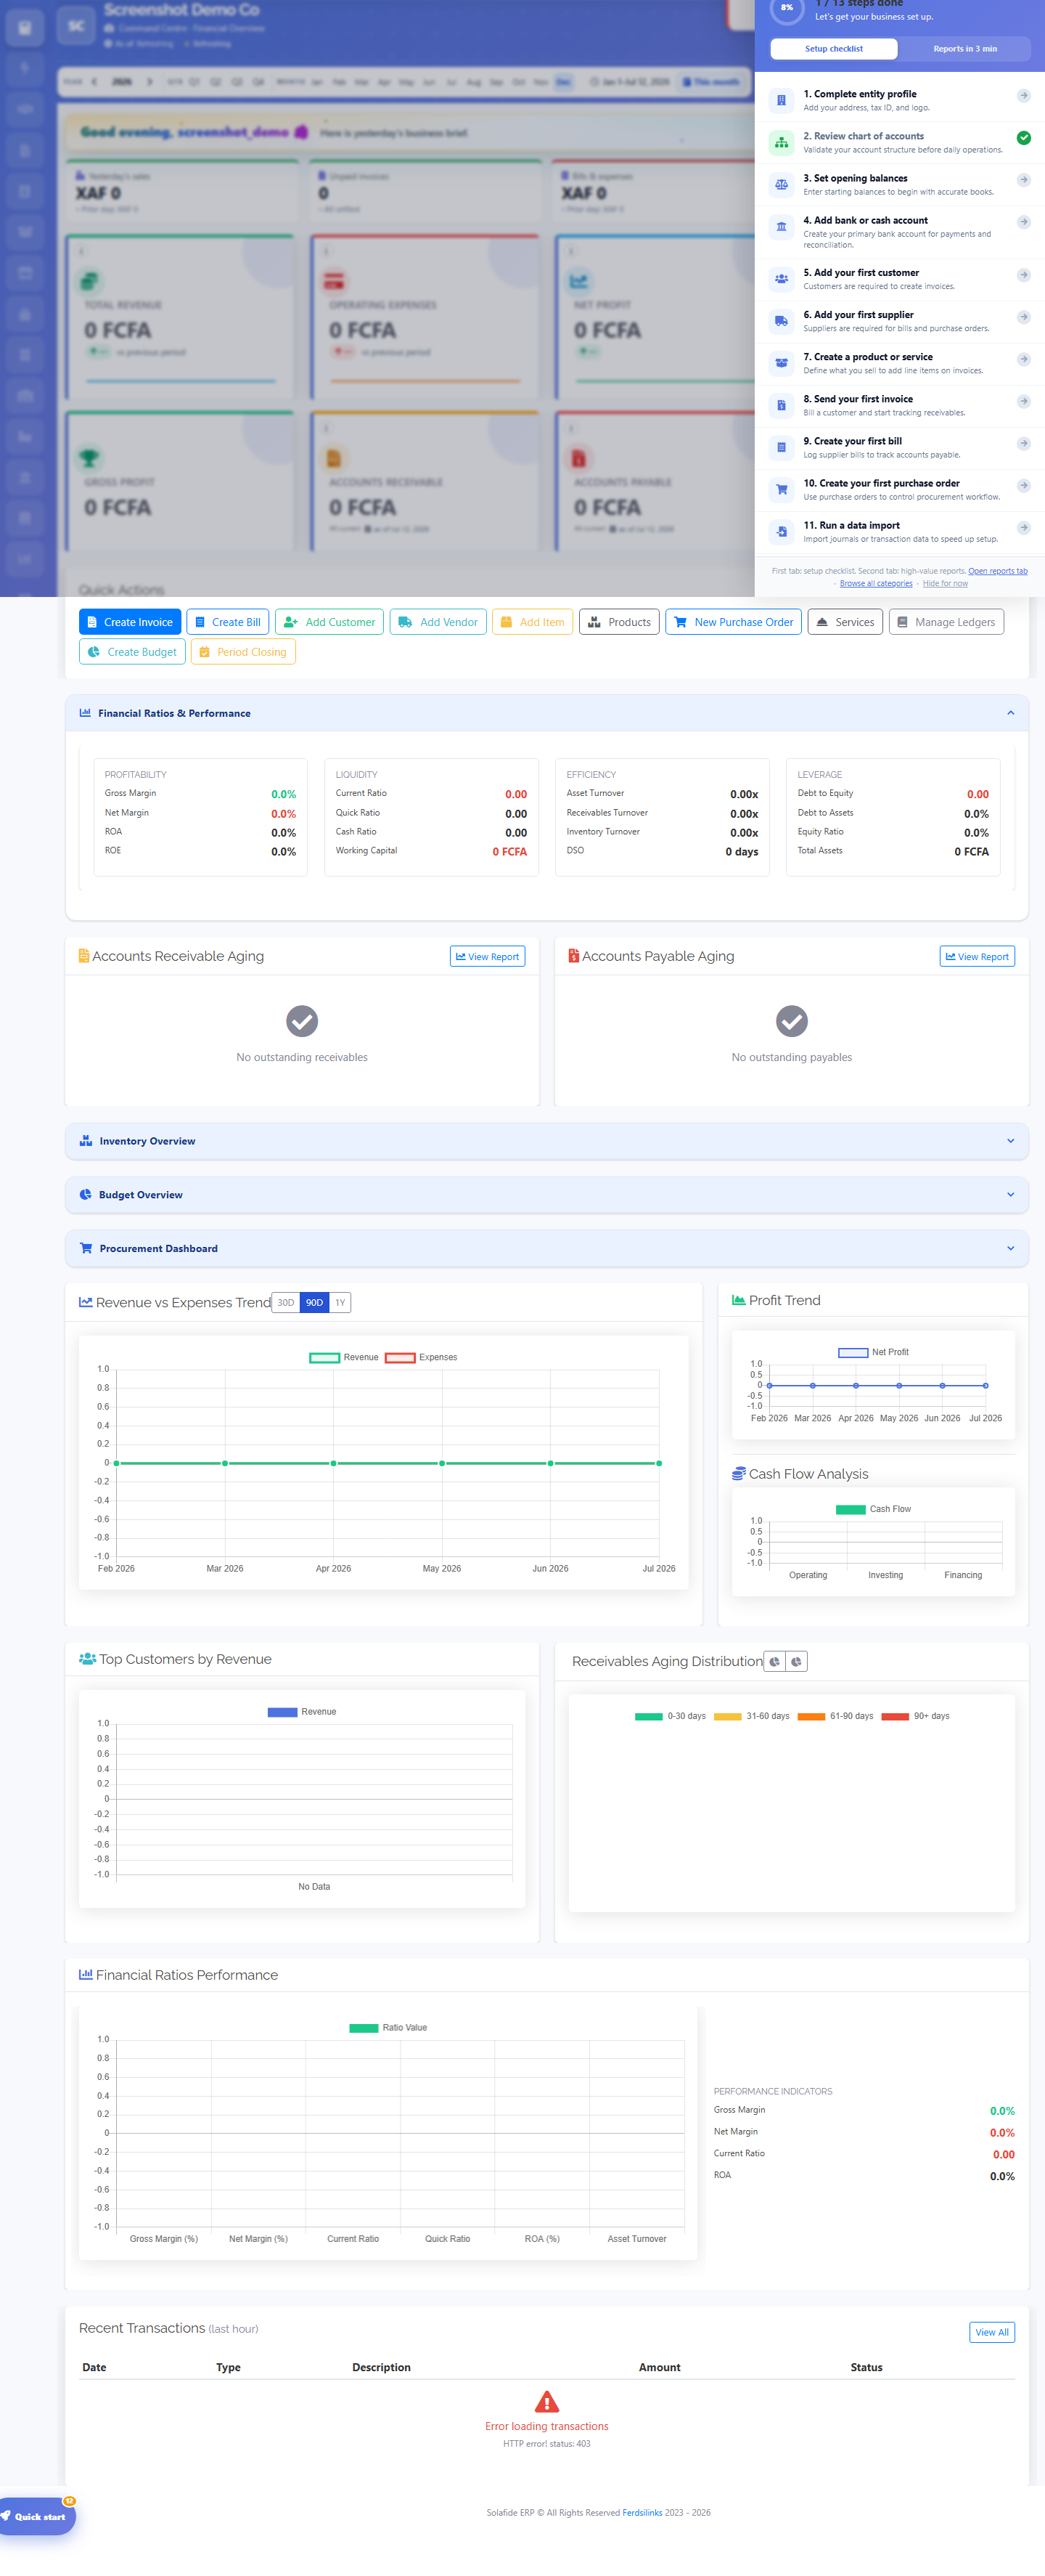Toggle the Cash Flow legend entry
1045x2576 pixels.
pyautogui.click(x=873, y=1509)
